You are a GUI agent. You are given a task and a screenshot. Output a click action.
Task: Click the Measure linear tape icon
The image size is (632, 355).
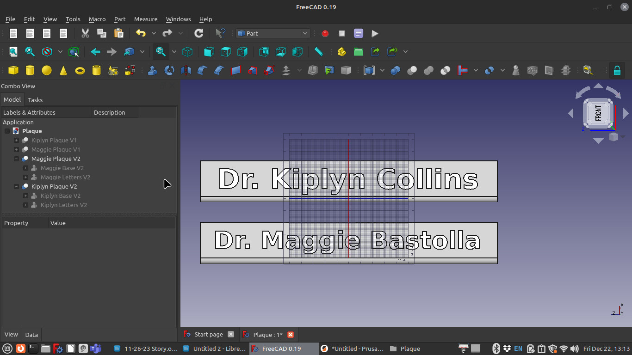[588, 70]
